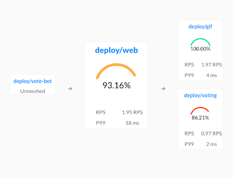Click the green success gauge for deploy/gif
233x178 pixels.
pos(200,42)
